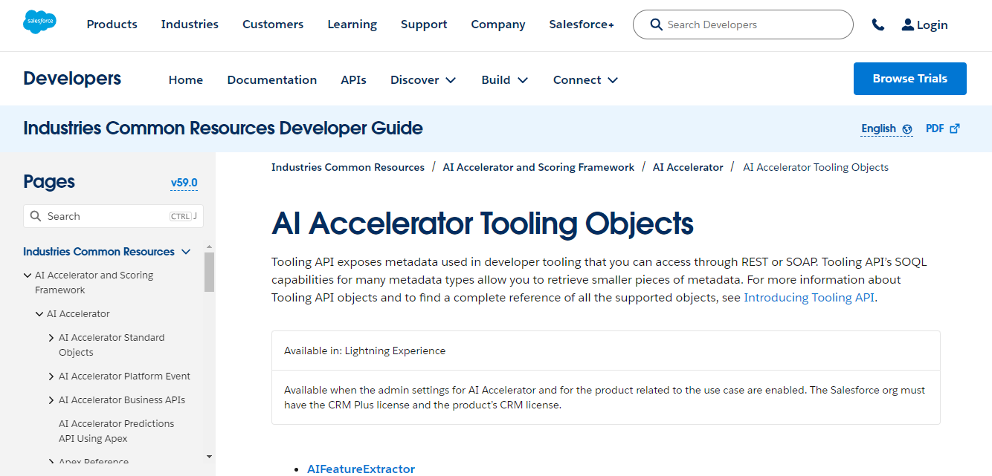992x476 pixels.
Task: Collapse the Industries Common Resources section
Action: [x=186, y=252]
